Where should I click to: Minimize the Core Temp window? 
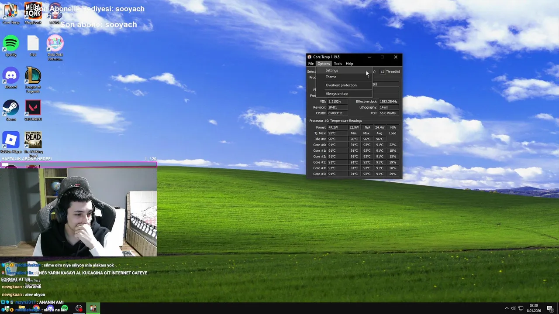click(x=369, y=57)
